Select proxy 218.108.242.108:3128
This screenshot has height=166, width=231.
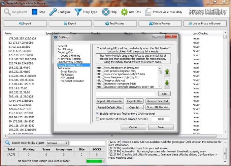(22, 59)
